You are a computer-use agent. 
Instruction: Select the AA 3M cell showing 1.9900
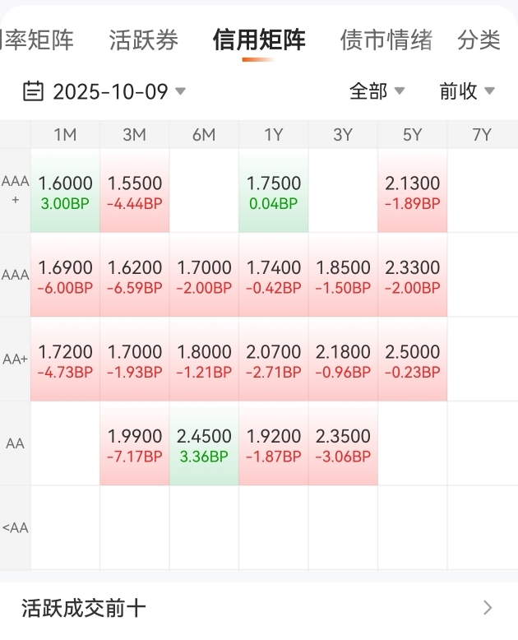[x=135, y=443]
